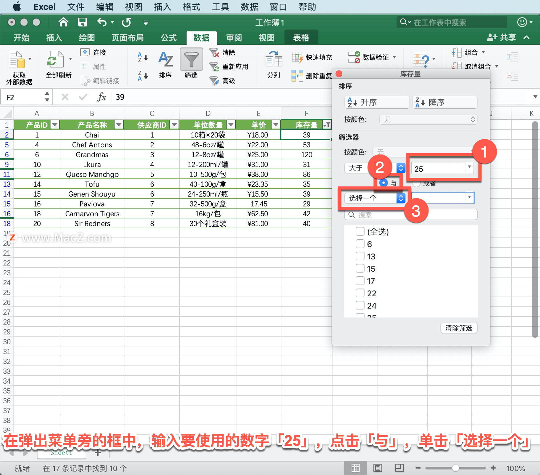Sort descending Z to A ribbon icon
540x475 pixels.
point(143,76)
